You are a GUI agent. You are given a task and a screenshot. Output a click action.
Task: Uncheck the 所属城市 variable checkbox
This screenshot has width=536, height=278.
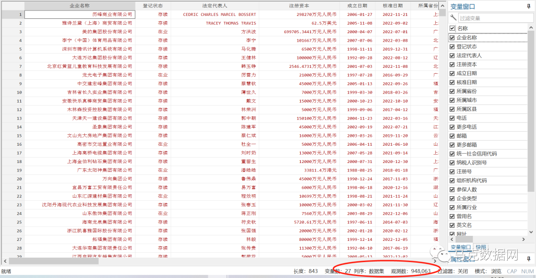pyautogui.click(x=452, y=100)
